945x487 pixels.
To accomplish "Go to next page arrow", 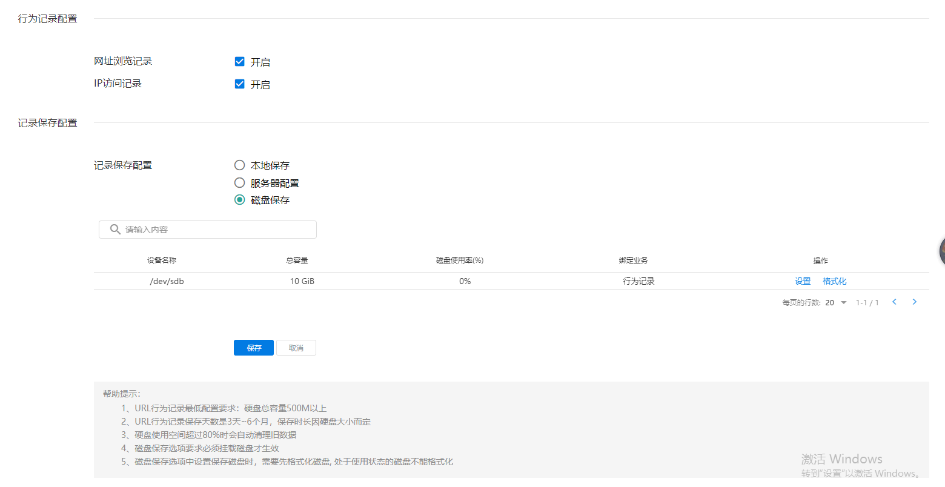I will [x=915, y=302].
